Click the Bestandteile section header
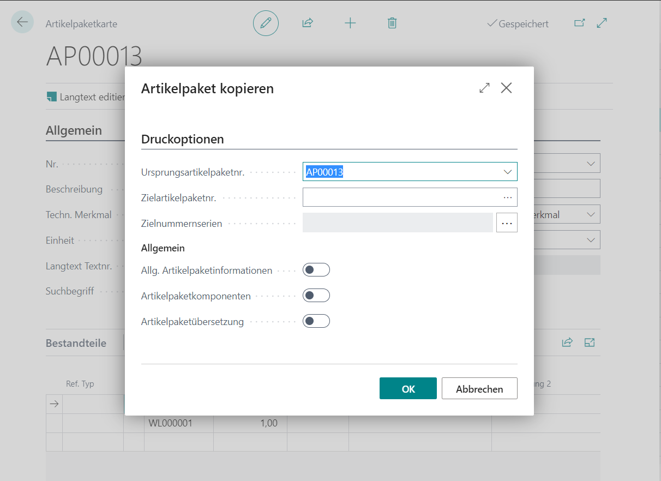The image size is (661, 481). 76,343
